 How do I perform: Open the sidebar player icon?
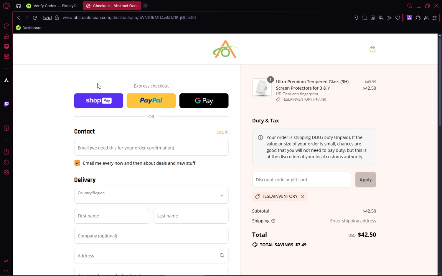[x=6, y=128]
